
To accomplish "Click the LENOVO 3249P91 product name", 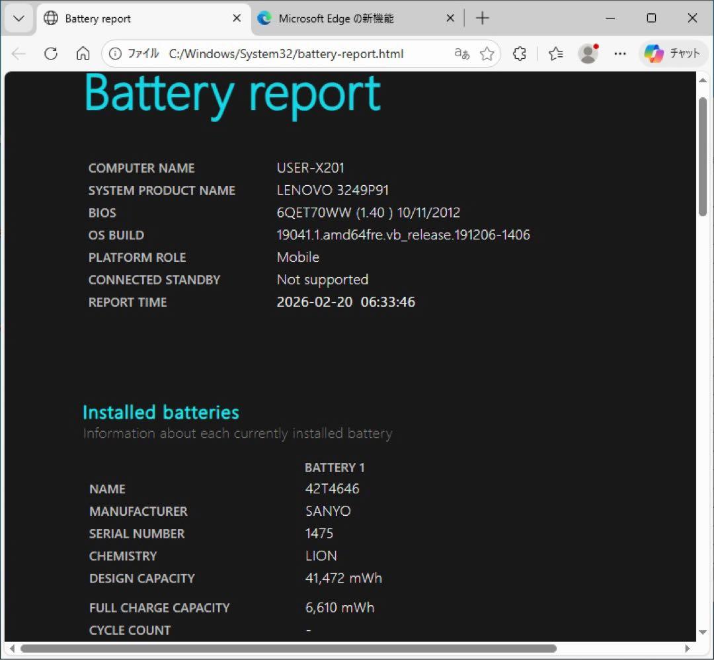I will point(333,190).
